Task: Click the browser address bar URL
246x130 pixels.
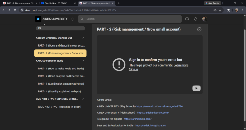Action: [71, 10]
